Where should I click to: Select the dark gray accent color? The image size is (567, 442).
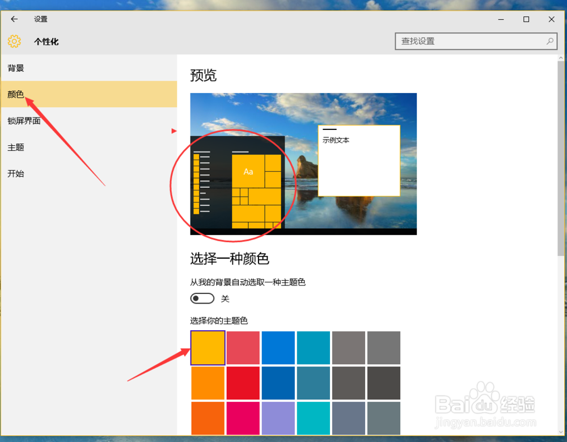(x=383, y=382)
